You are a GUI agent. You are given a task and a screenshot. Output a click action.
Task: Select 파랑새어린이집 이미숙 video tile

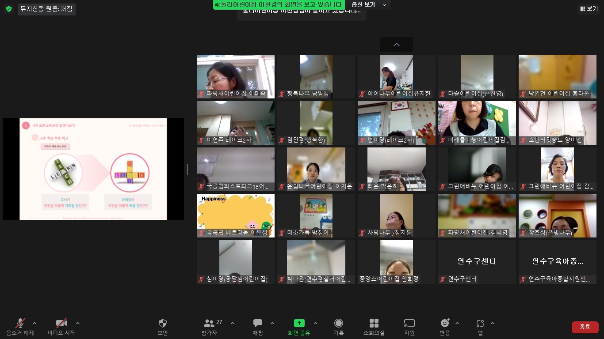(236, 76)
